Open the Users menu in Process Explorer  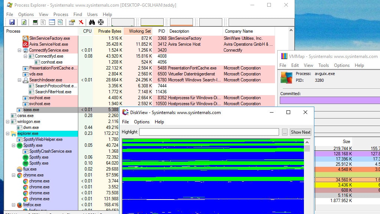coord(92,14)
